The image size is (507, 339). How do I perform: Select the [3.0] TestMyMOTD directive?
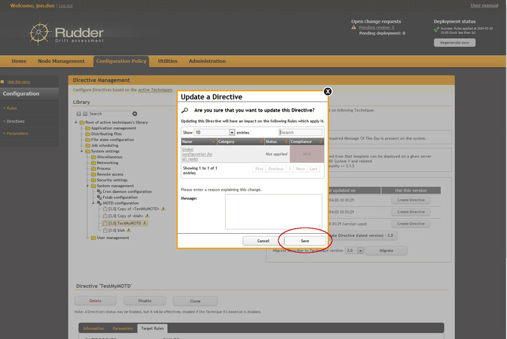[x=125, y=223]
